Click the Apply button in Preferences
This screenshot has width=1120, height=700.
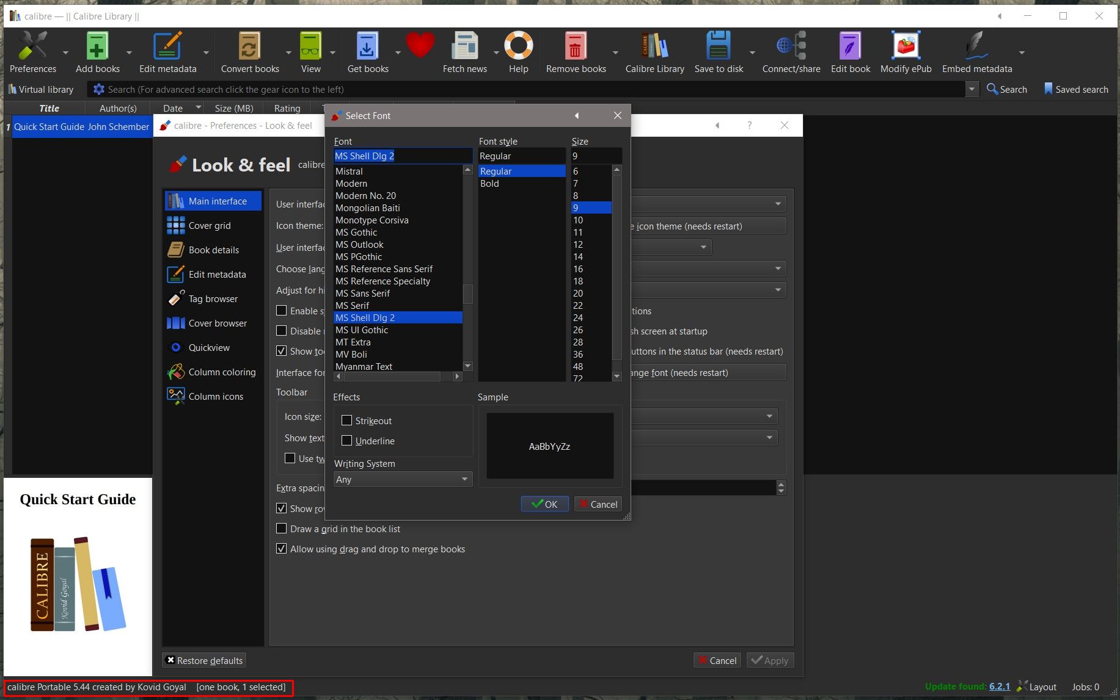coord(770,660)
